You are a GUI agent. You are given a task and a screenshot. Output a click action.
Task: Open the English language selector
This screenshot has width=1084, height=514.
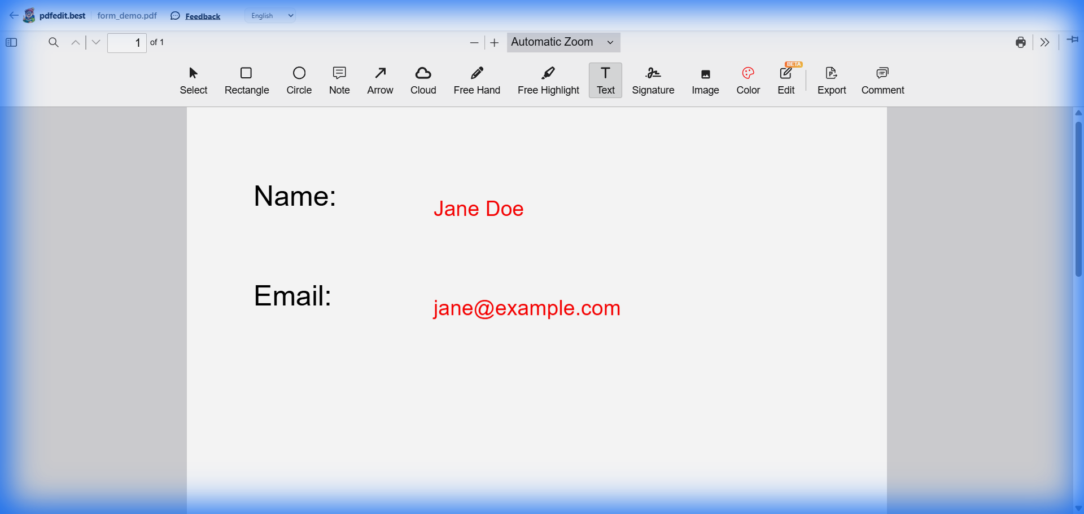coord(270,15)
